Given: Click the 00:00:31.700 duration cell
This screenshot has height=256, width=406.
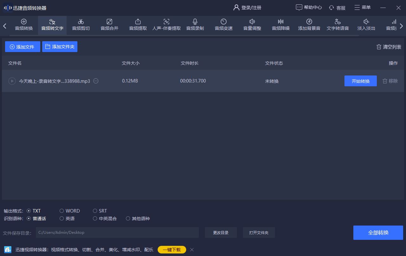Looking at the screenshot, I should coord(193,81).
